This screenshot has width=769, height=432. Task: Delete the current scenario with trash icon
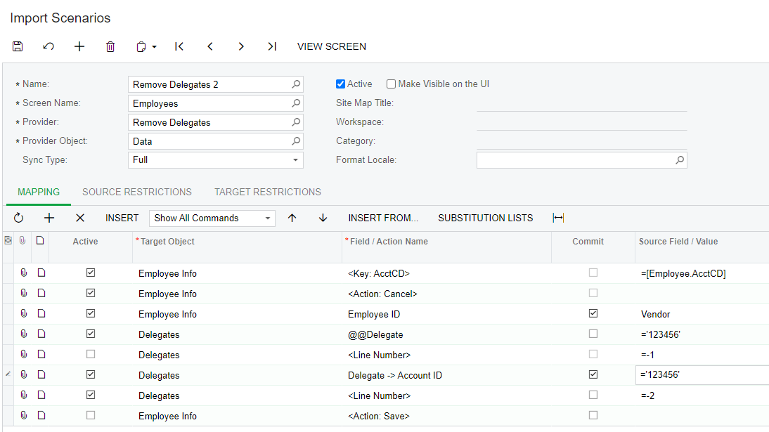[x=110, y=46]
